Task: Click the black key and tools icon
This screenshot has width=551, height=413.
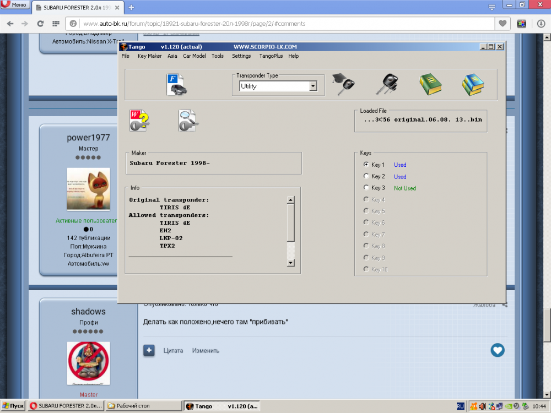Action: (x=387, y=84)
